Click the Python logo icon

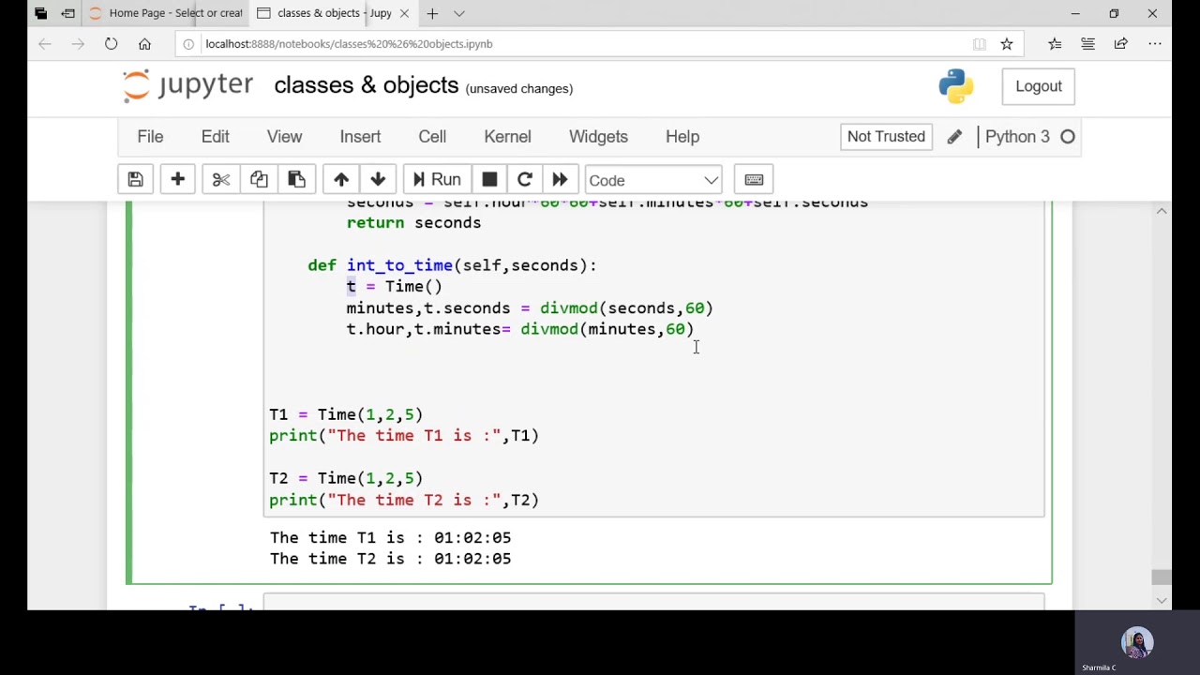pyautogui.click(x=955, y=86)
